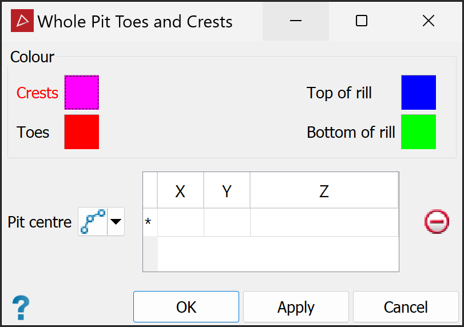Open the magenta Crests colour swatch
This screenshot has height=327, width=464.
coord(82,92)
